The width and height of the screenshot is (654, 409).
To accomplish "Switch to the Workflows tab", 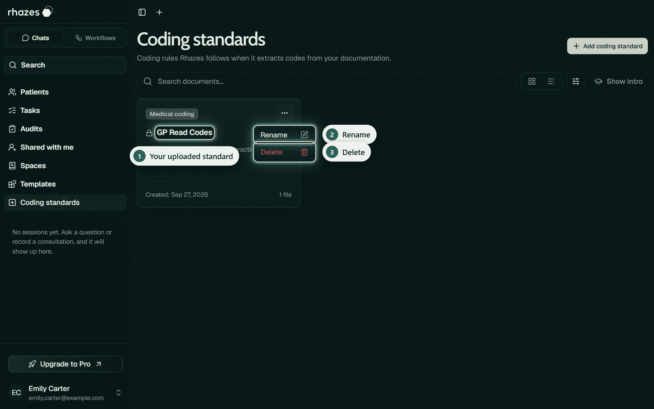I will 96,38.
